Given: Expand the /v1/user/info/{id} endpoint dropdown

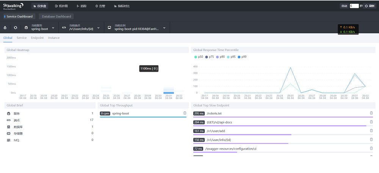Looking at the screenshot, I should [99, 28].
